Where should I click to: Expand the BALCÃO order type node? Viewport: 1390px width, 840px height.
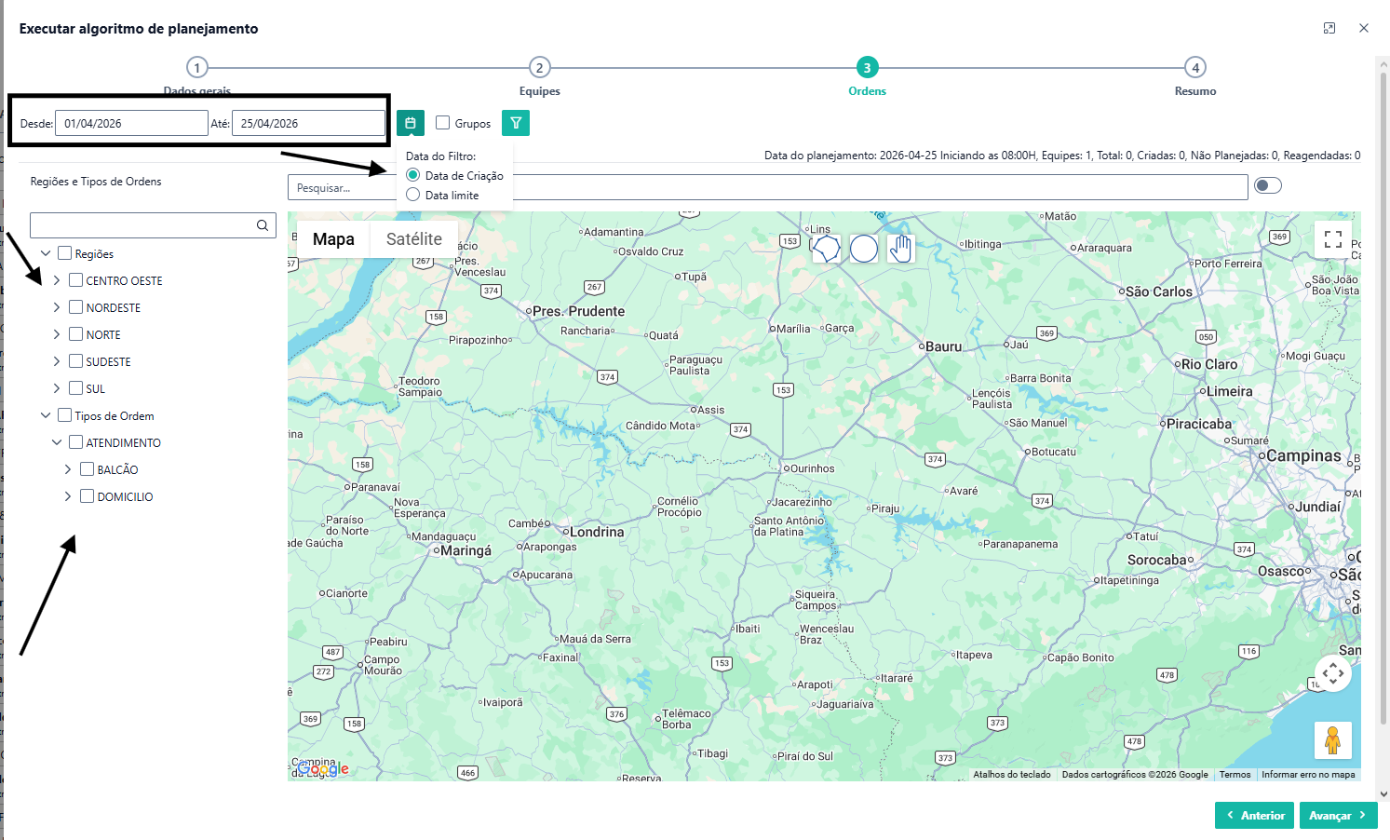(68, 469)
